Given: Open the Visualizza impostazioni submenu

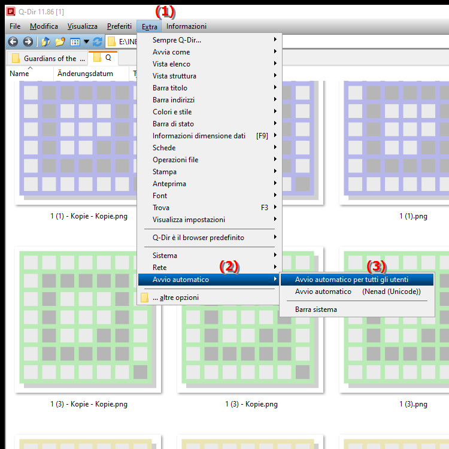Looking at the screenshot, I should 210,220.
